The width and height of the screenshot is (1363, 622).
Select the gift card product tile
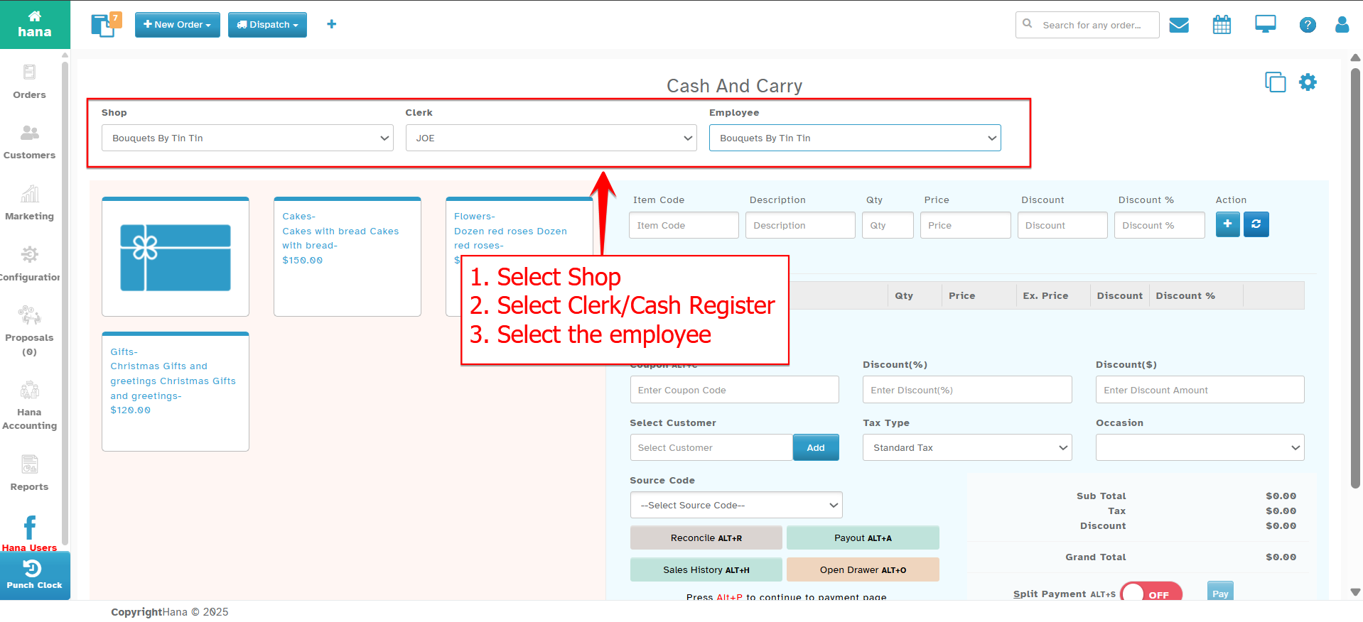[176, 256]
